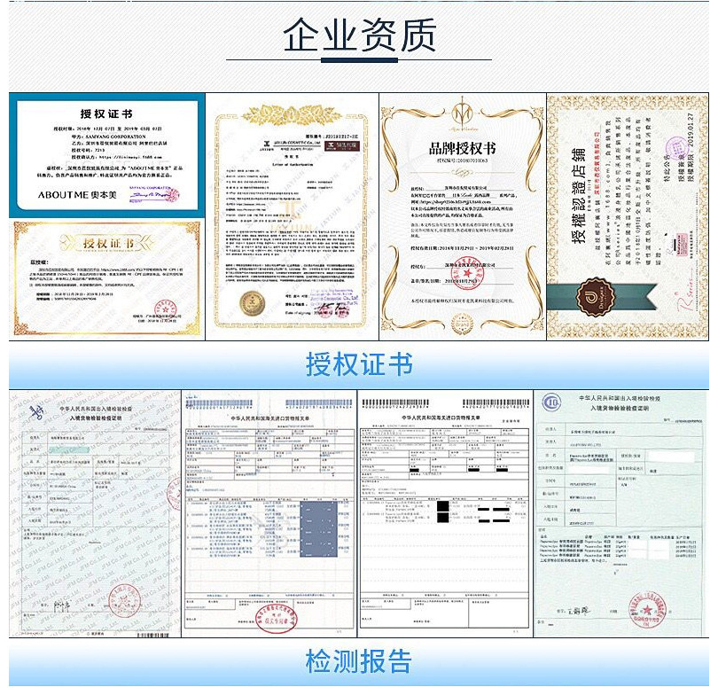This screenshot has width=718, height=695.
Task: Open the customs declaration with blue redaction
Action: click(x=269, y=513)
